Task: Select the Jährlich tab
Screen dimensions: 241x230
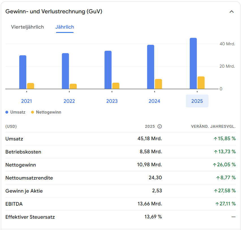Action: point(65,27)
